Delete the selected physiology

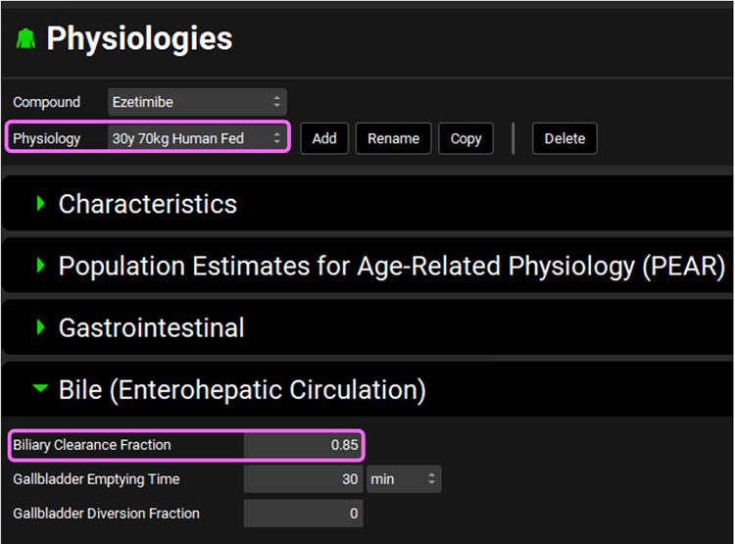pyautogui.click(x=564, y=138)
